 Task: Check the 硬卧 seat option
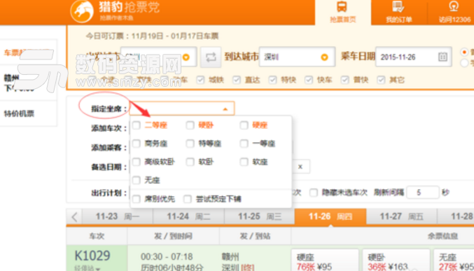(x=190, y=125)
